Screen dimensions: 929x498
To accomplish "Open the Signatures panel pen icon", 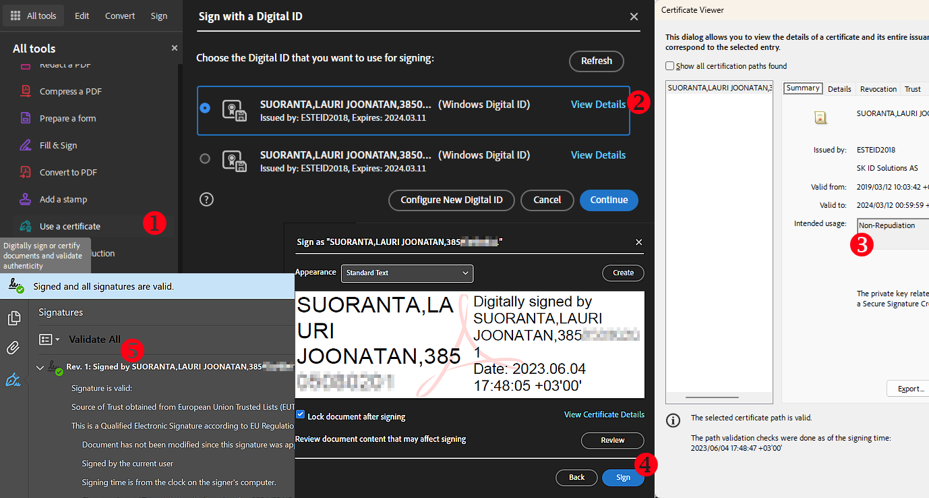I will point(13,380).
